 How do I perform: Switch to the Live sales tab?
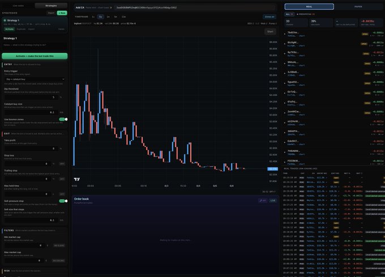18,6
